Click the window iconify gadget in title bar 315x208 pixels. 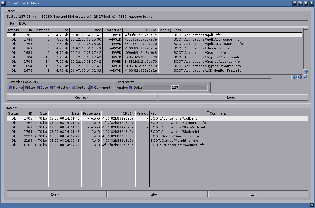[295, 3]
